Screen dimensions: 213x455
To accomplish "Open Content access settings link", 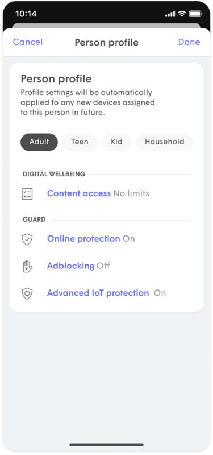I will (x=79, y=193).
